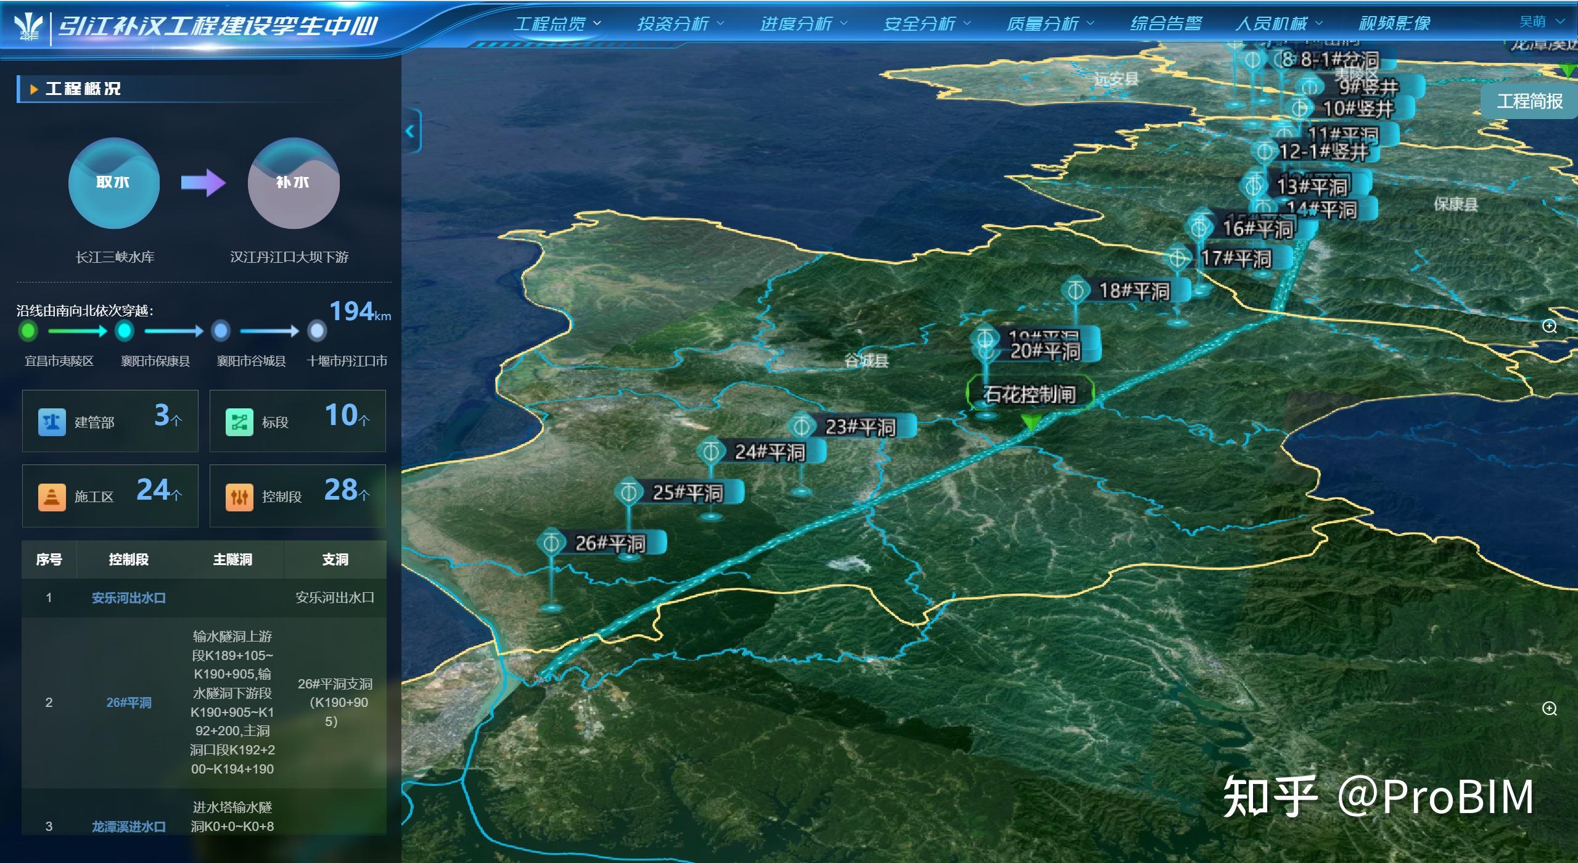The image size is (1578, 863).
Task: Click the 施工区 cone icon
Action: tap(52, 497)
